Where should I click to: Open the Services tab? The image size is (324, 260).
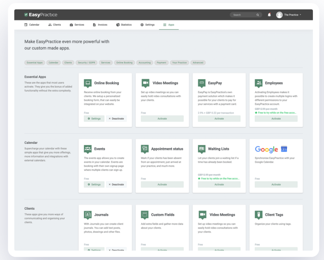click(77, 25)
